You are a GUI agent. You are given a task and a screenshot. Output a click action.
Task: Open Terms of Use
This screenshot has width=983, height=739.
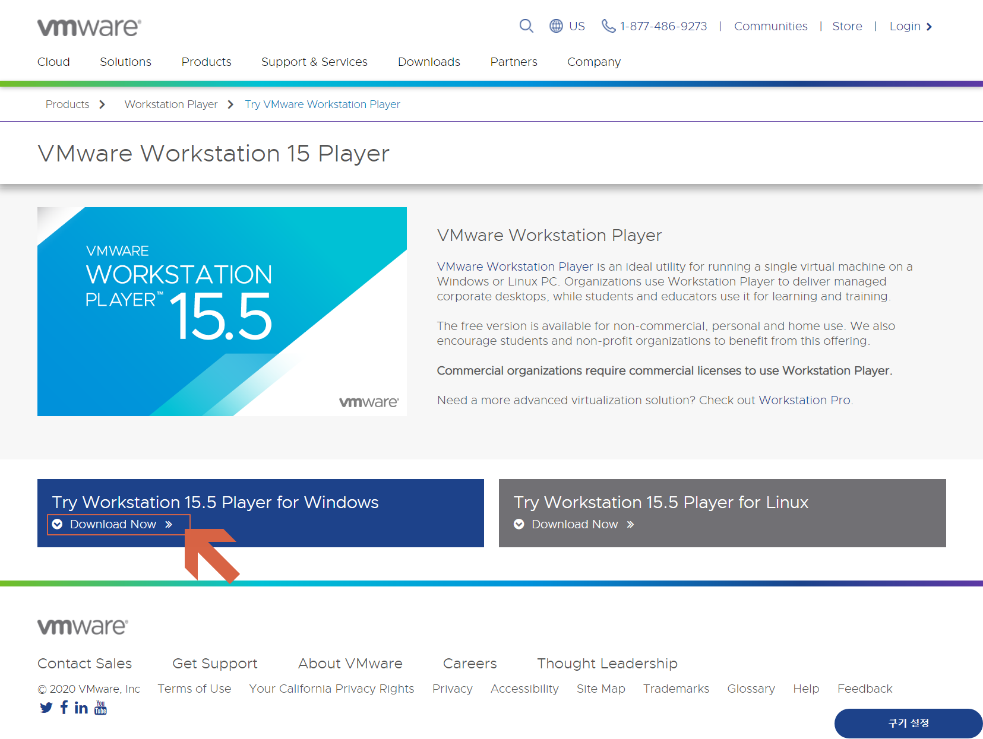coord(194,689)
